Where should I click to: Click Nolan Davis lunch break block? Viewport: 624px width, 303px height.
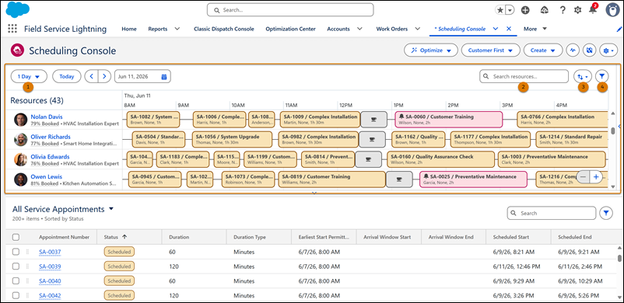[373, 120]
